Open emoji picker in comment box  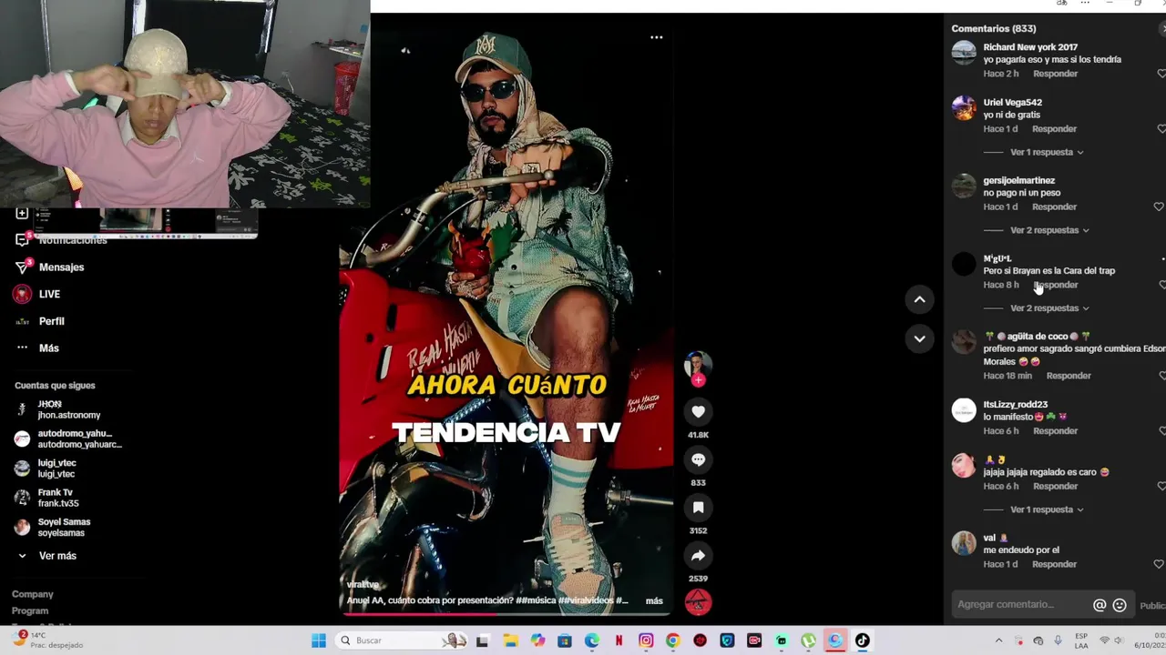pyautogui.click(x=1120, y=605)
